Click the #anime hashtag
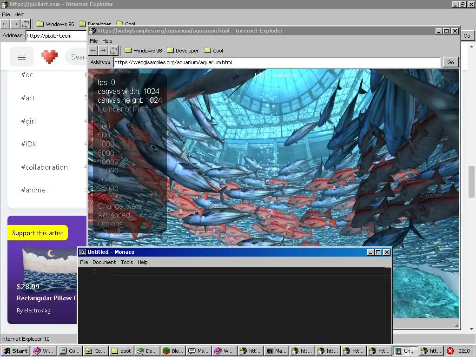476x357 pixels. click(x=33, y=190)
